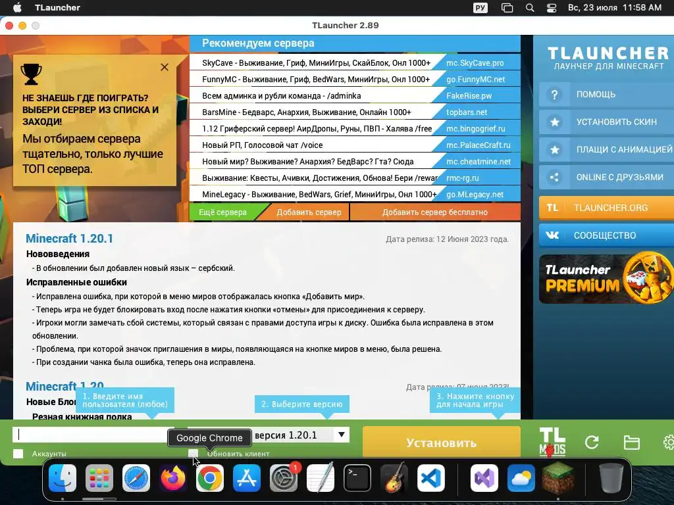Click the trophy icon in yellow popup
The height and width of the screenshot is (505, 674).
(31, 74)
